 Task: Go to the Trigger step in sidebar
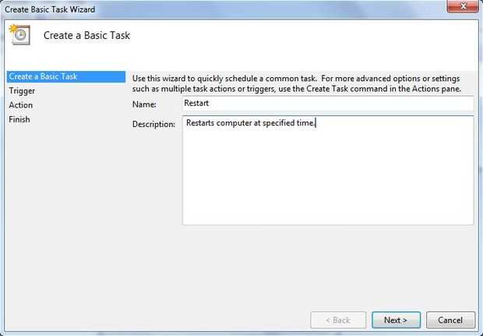click(22, 91)
